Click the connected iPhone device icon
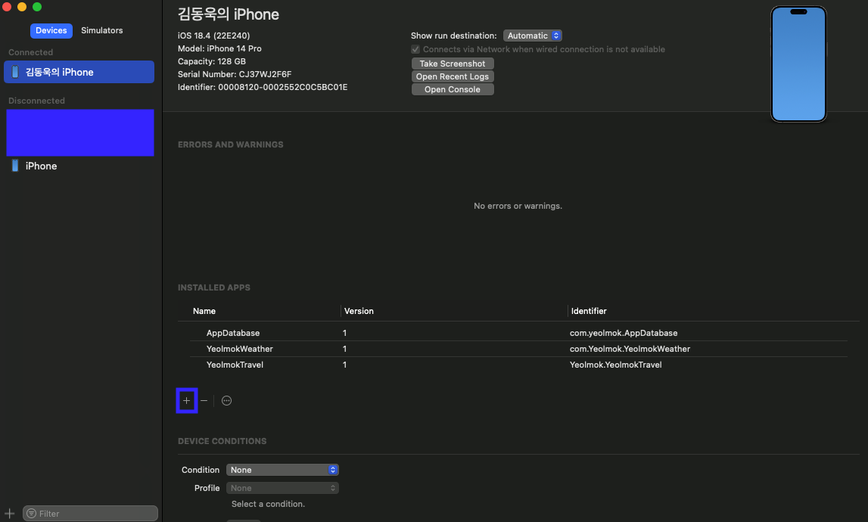Viewport: 868px width, 522px height. point(15,72)
